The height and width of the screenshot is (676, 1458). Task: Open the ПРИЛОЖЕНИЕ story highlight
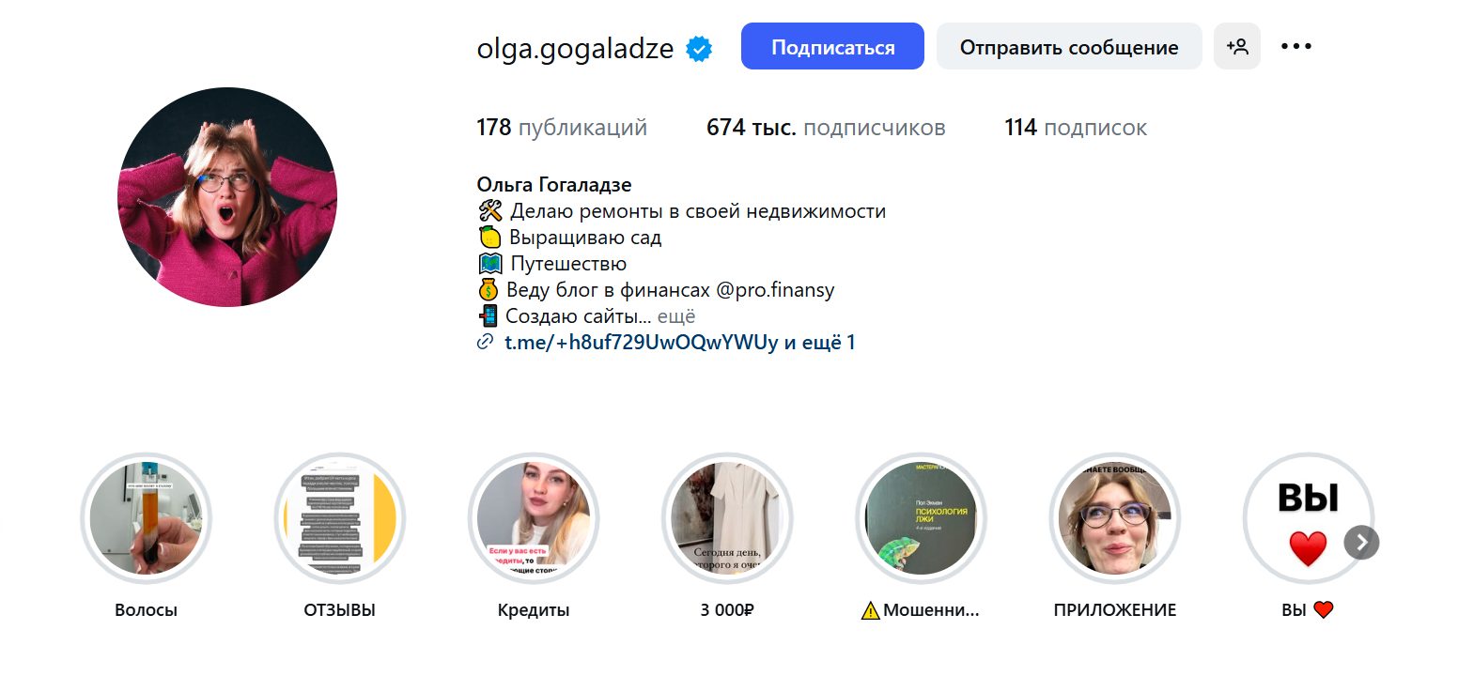click(x=1115, y=518)
